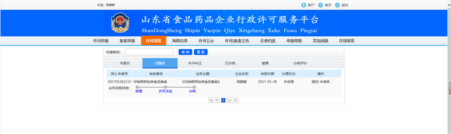Click the platform title 山东省食品药品企业行政许可服务平台
The width and height of the screenshot is (451, 134).
(x=230, y=20)
